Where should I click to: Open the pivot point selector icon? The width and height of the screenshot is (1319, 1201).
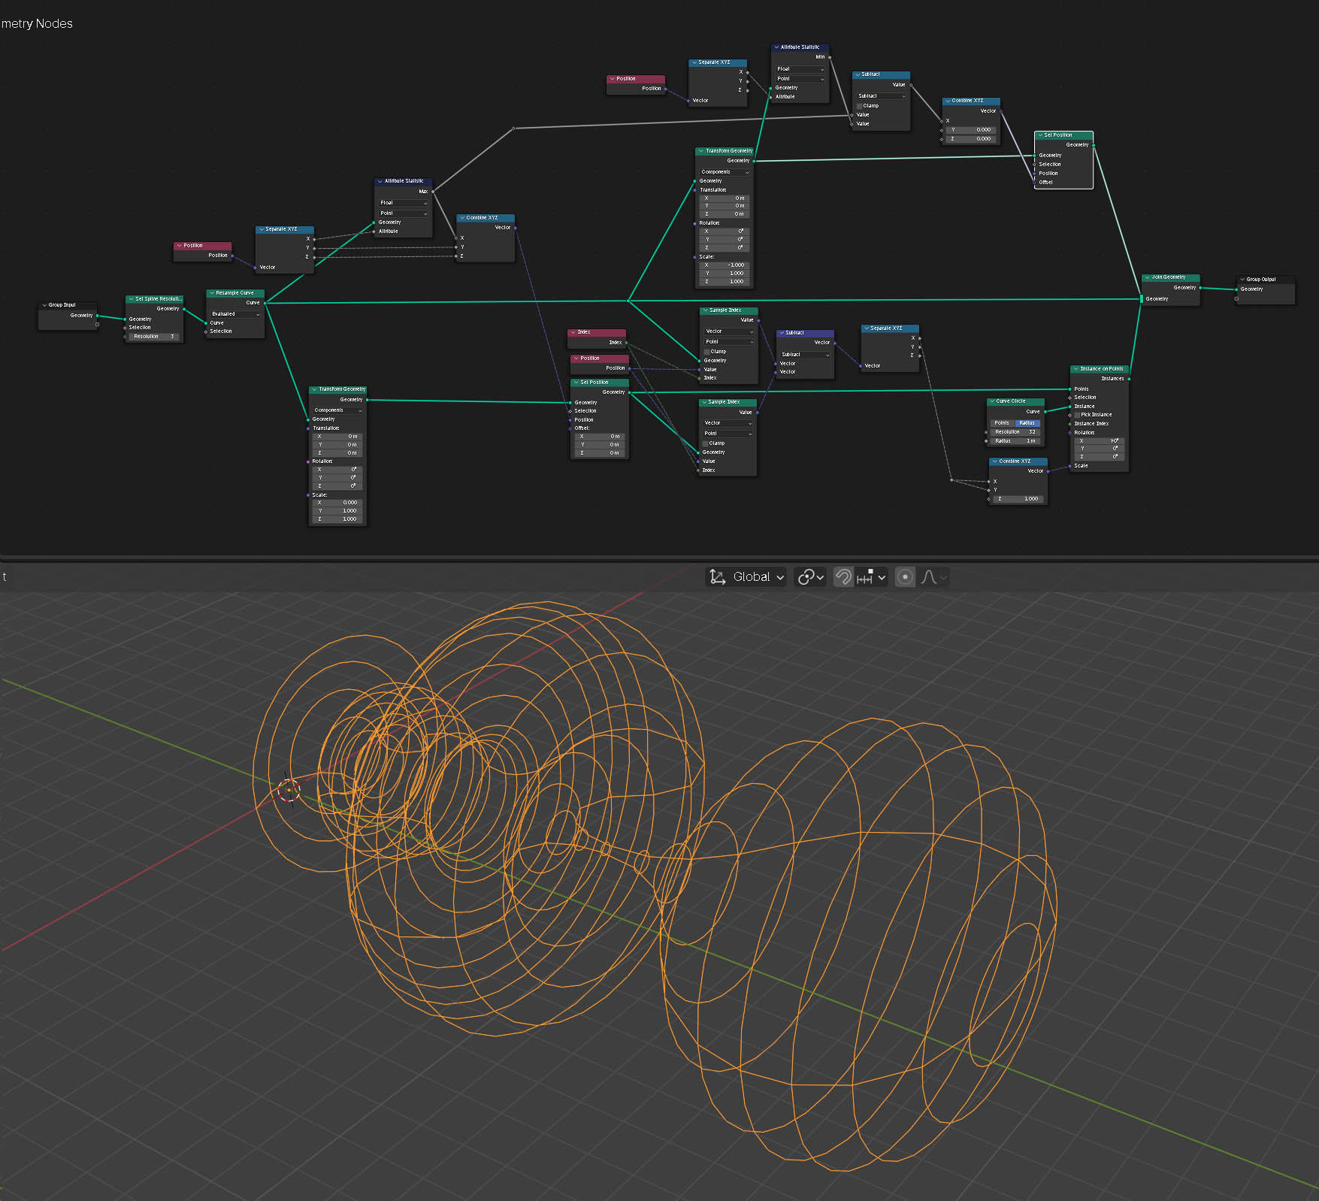tap(810, 576)
